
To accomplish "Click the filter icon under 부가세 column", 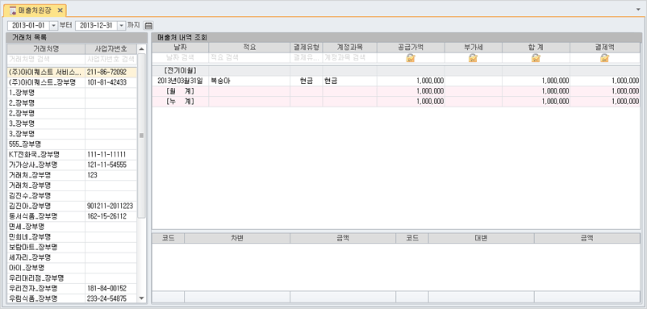I will click(474, 58).
